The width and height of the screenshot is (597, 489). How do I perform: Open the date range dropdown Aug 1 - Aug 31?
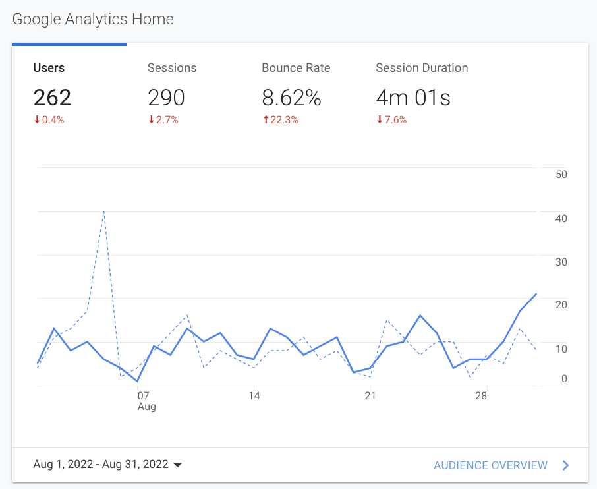[x=107, y=464]
